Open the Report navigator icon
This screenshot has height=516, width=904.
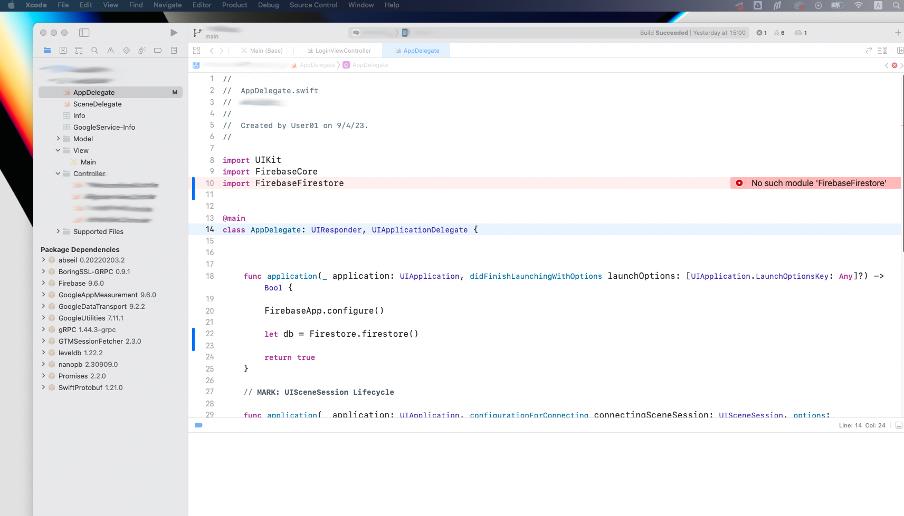coord(174,51)
